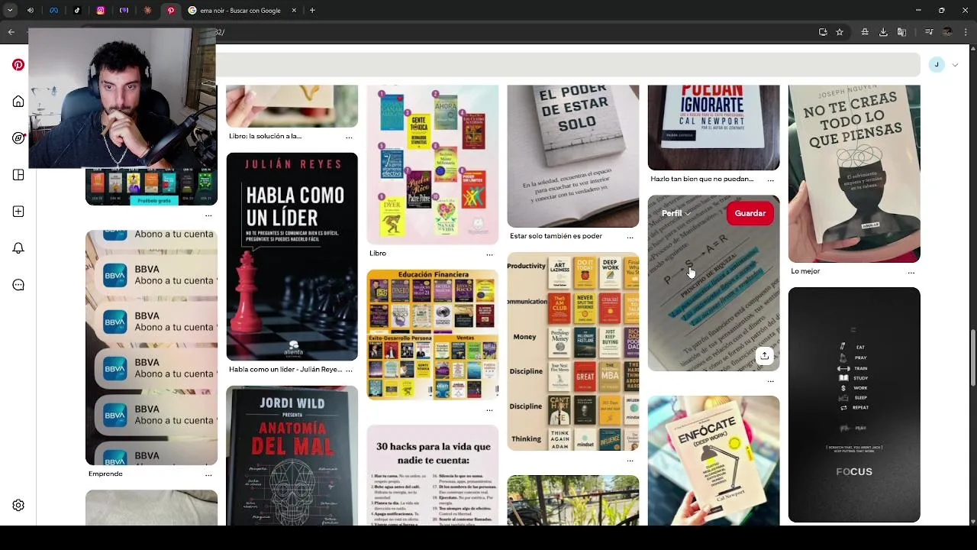Click the 'Libro: la solución a la...' title
Viewport: 977px width, 550px height.
[265, 137]
